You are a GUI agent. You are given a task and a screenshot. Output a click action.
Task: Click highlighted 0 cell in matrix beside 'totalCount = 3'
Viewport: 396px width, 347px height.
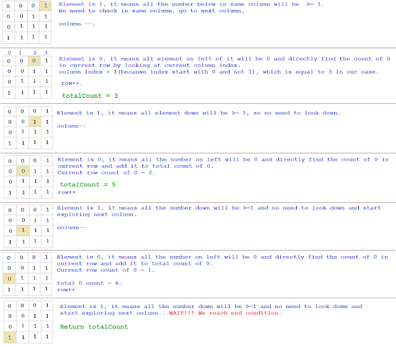click(x=34, y=61)
